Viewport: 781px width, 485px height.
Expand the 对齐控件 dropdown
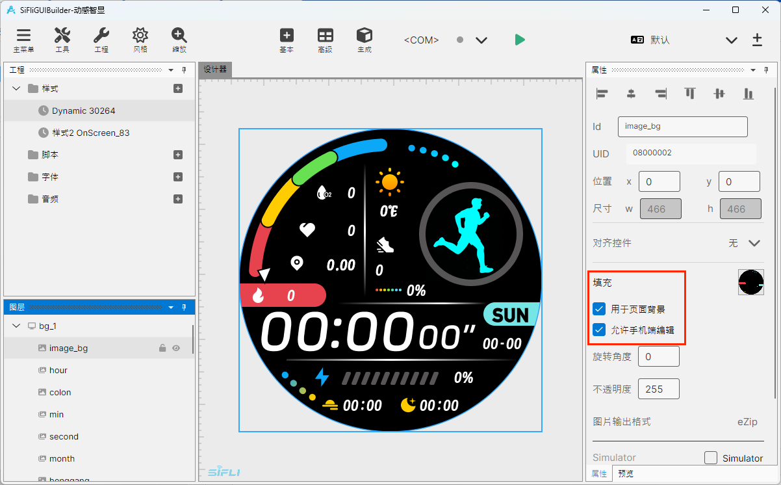point(754,243)
